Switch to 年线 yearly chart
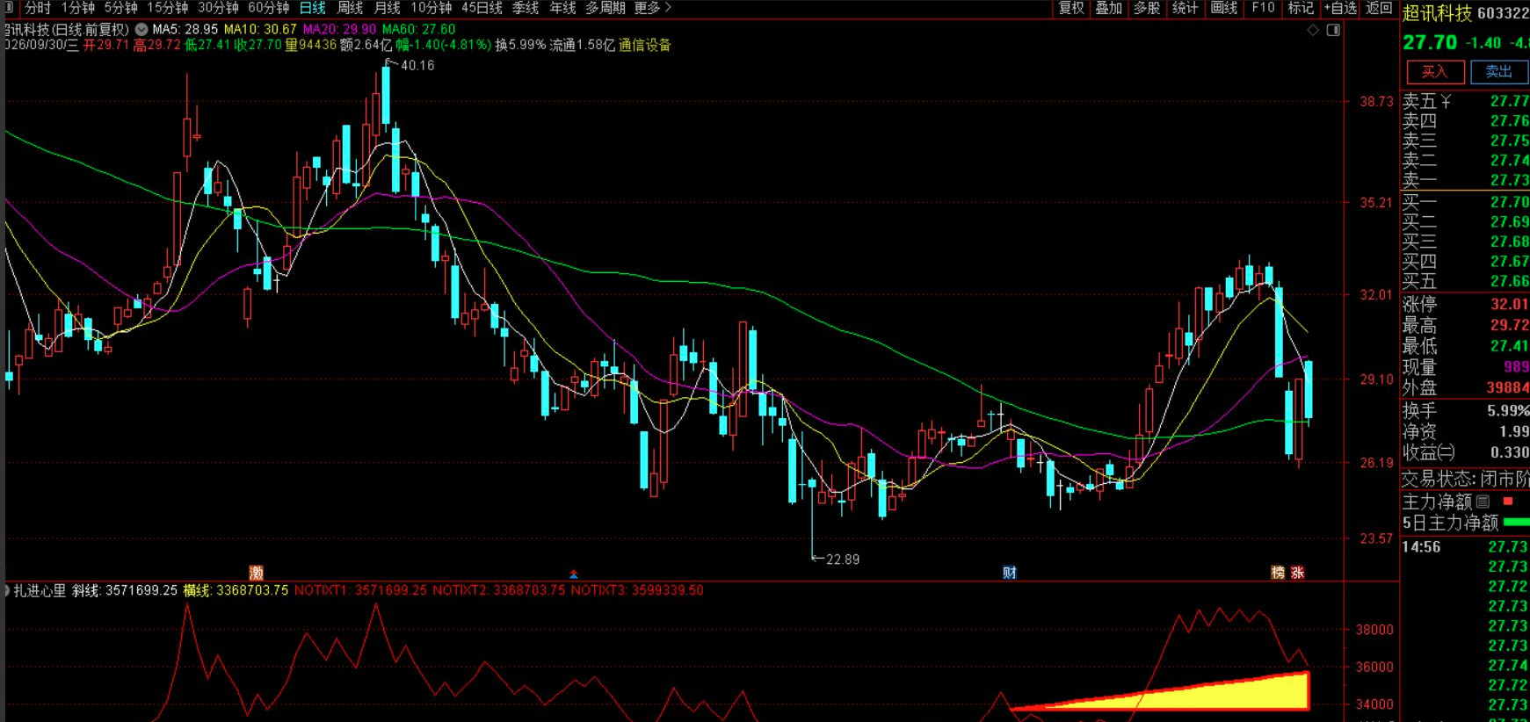Screen dimensions: 1530x722 [562, 8]
